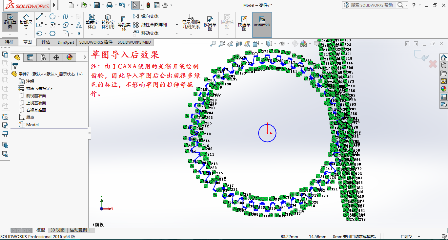Open the Trim Entities dropdown arrow
The image size is (448, 240).
click(x=92, y=34)
